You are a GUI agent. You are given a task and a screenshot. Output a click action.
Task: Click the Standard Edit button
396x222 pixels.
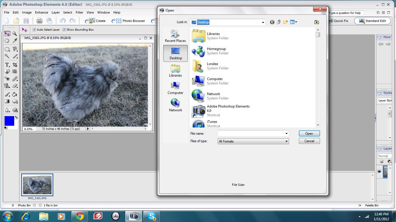(372, 21)
